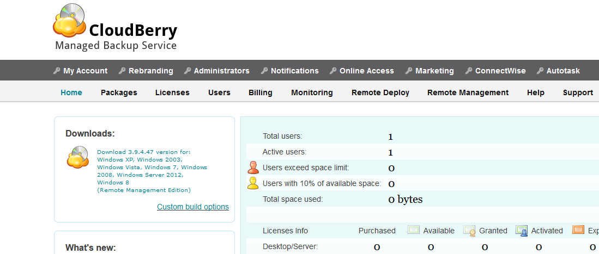Follow the Custom build options link
The width and height of the screenshot is (599, 254).
(193, 207)
